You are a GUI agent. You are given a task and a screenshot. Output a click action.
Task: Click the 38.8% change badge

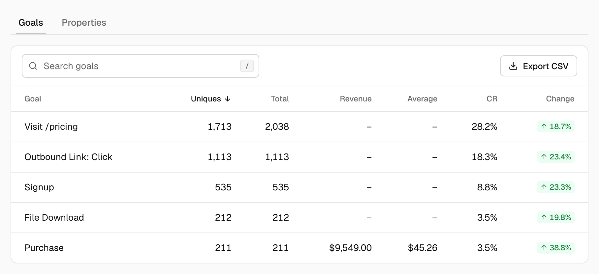pyautogui.click(x=556, y=248)
